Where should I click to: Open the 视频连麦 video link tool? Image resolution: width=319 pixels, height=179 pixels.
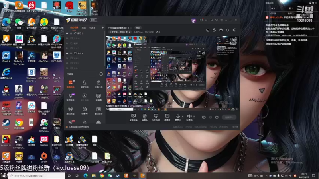coord(71,97)
